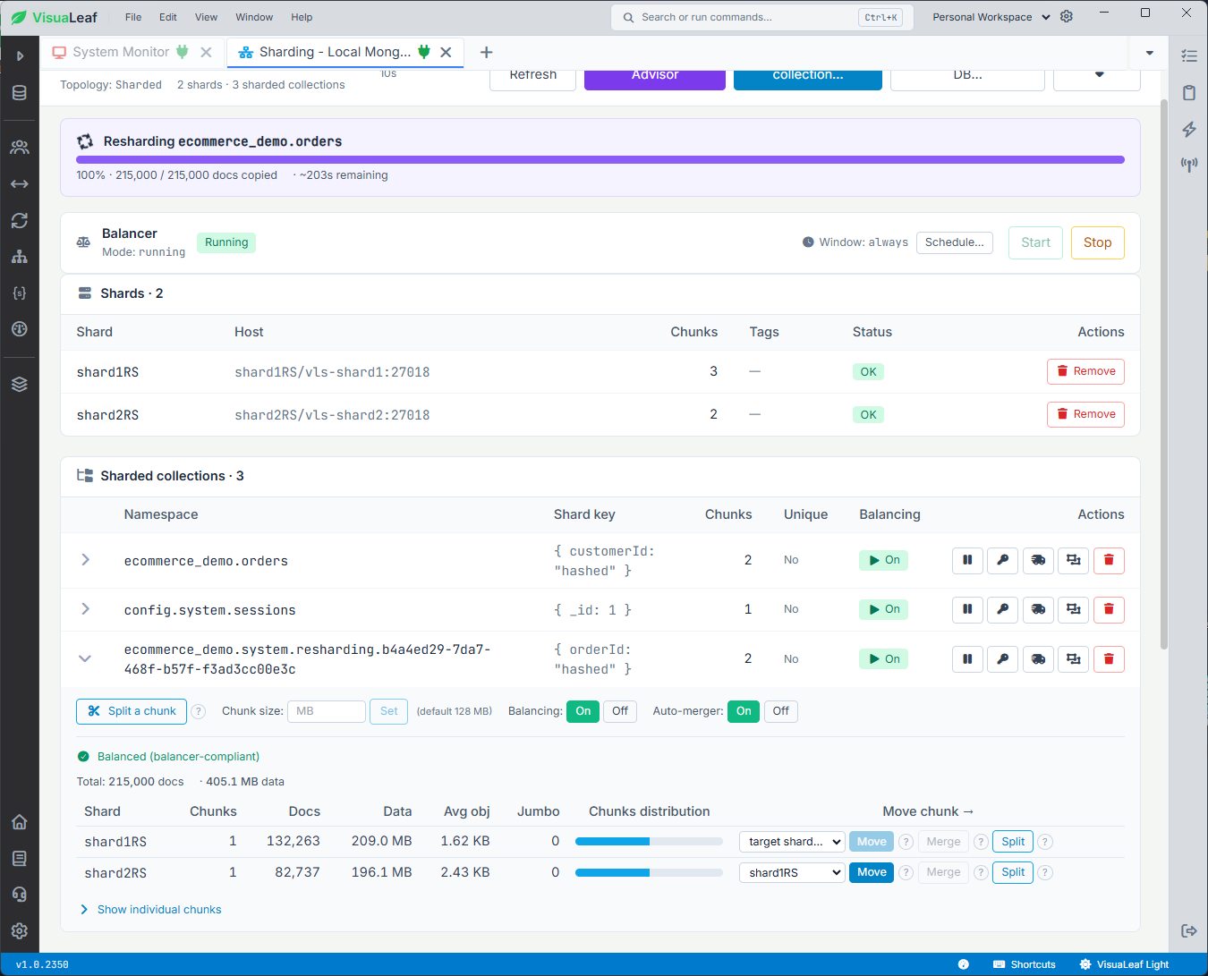
Task: Click the logout icon at bottom right
Action: click(x=1189, y=931)
